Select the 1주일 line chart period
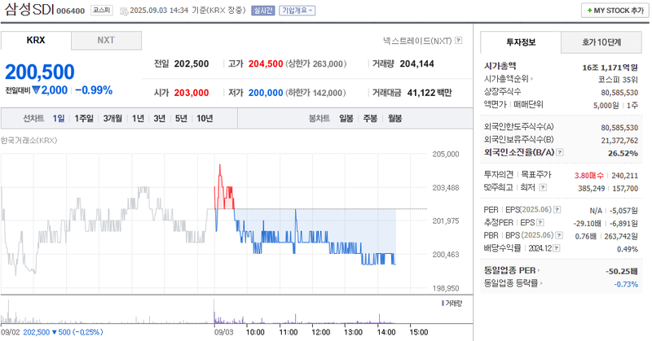This screenshot has width=652, height=341. pos(84,118)
